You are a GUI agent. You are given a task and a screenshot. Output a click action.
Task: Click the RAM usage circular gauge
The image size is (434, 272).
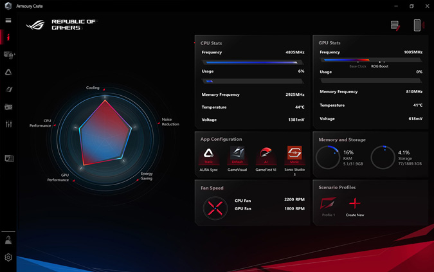point(328,157)
